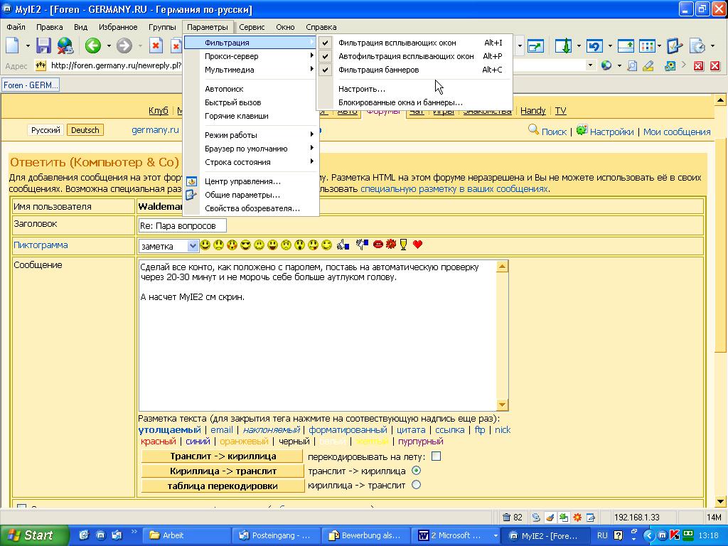This screenshot has width=728, height=546.
Task: Open the Файл menu
Action: (x=16, y=27)
